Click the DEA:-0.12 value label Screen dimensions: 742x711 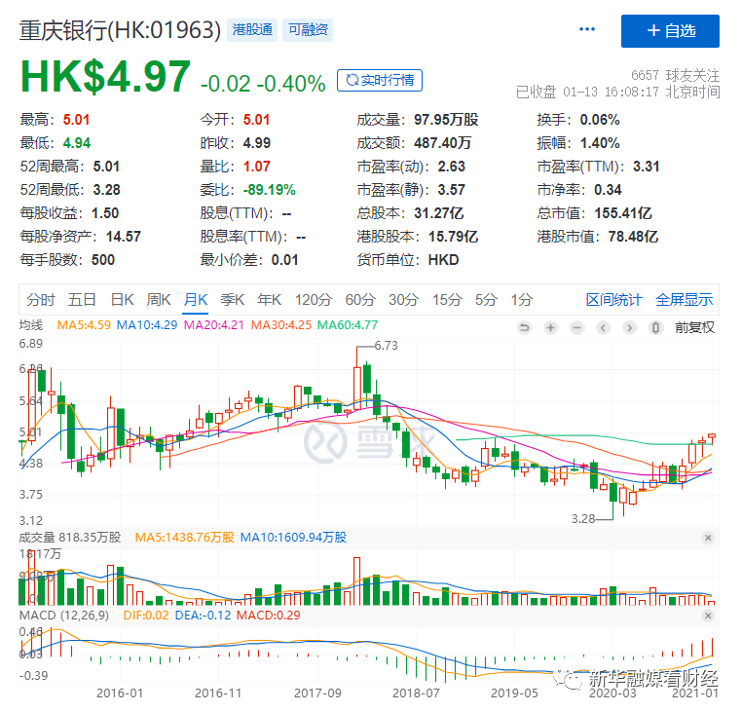click(203, 616)
